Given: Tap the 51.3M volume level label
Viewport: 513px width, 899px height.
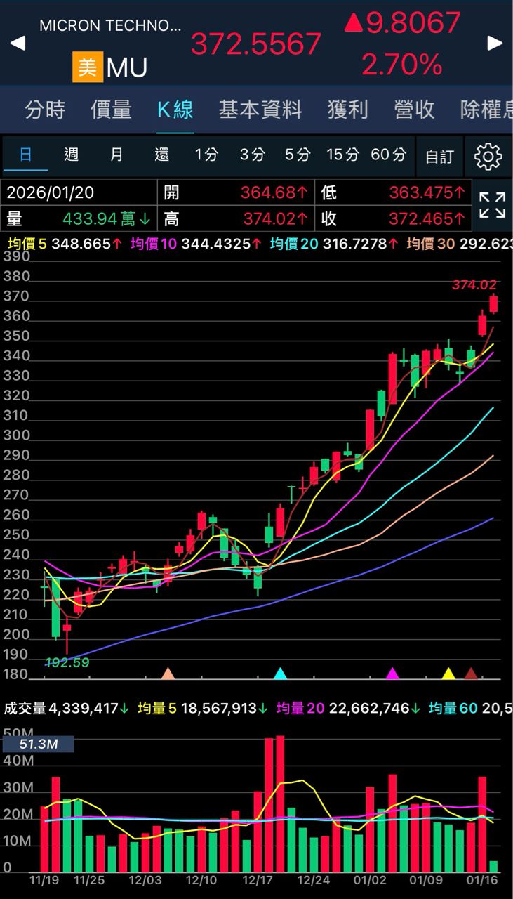Looking at the screenshot, I should pyautogui.click(x=39, y=744).
